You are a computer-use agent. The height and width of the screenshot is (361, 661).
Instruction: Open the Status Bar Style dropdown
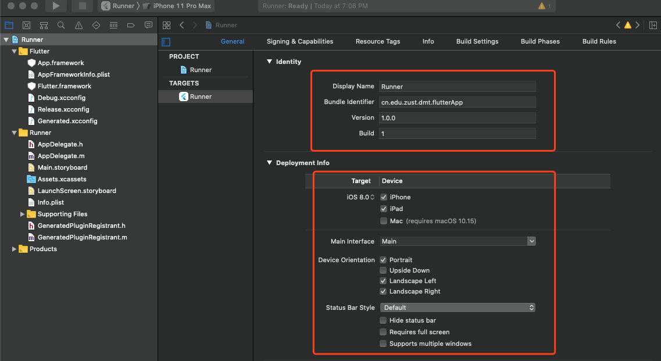click(458, 308)
